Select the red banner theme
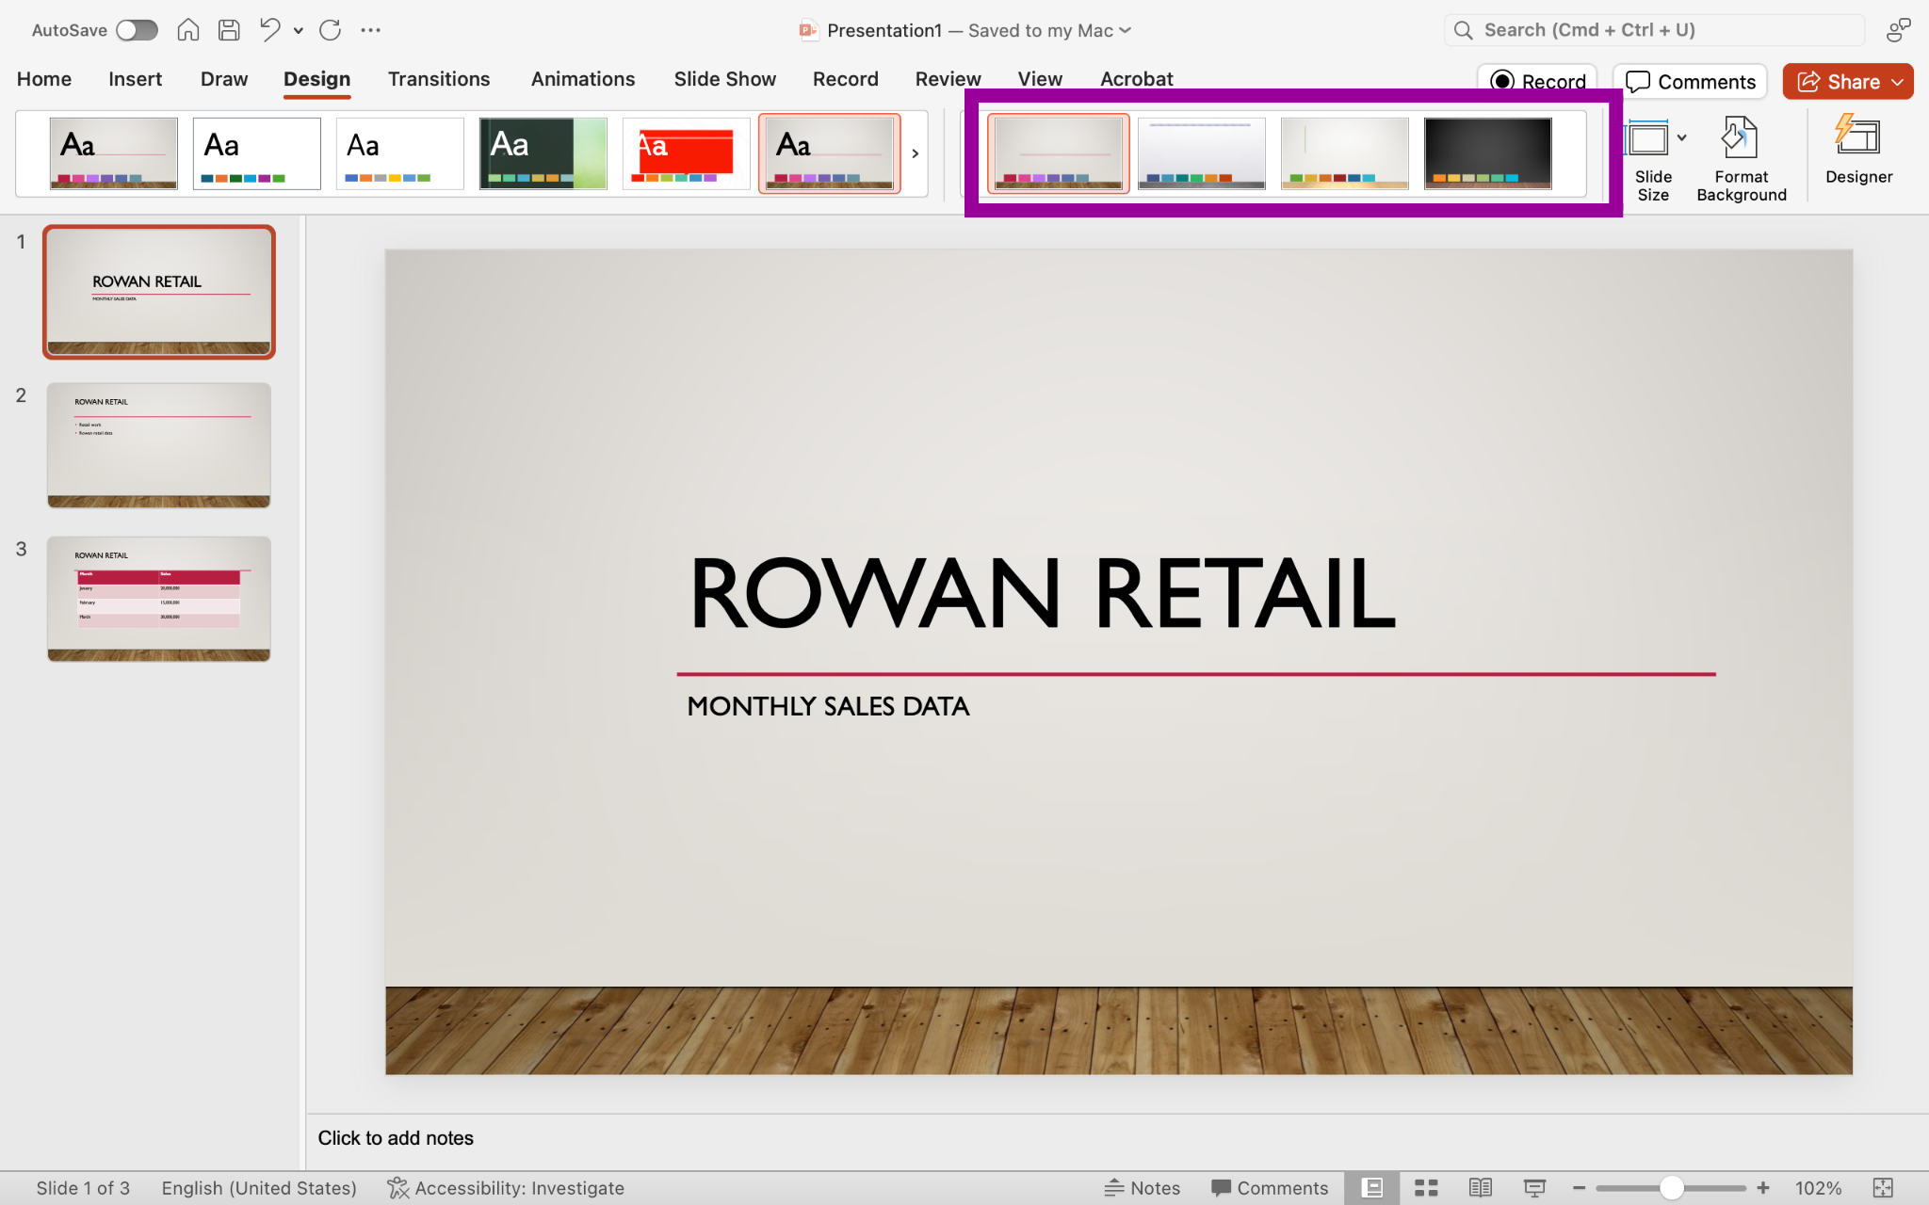1929x1205 pixels. (686, 153)
